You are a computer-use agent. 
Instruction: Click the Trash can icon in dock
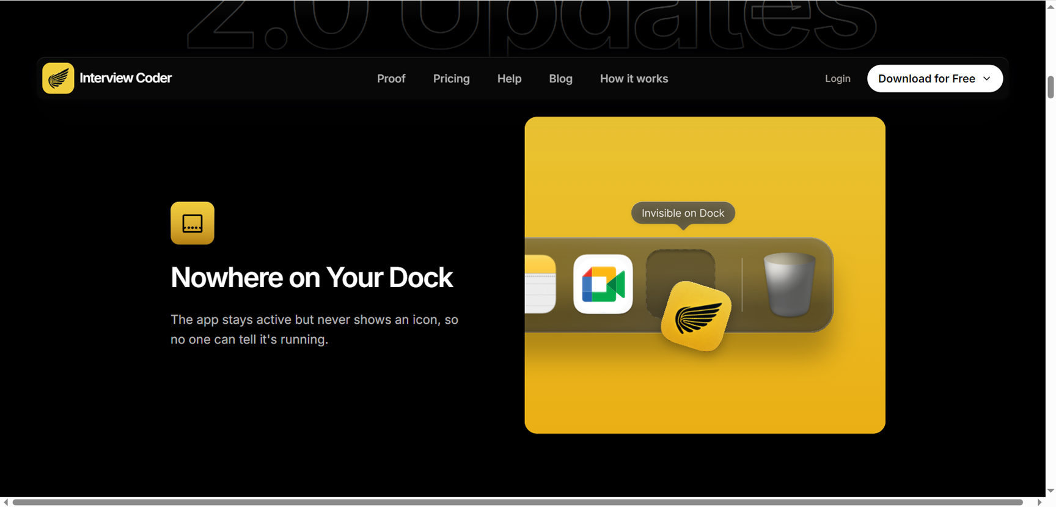[789, 285]
